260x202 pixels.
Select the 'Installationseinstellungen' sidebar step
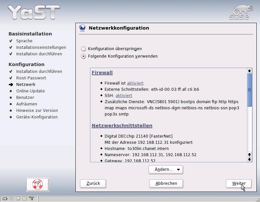(41, 47)
